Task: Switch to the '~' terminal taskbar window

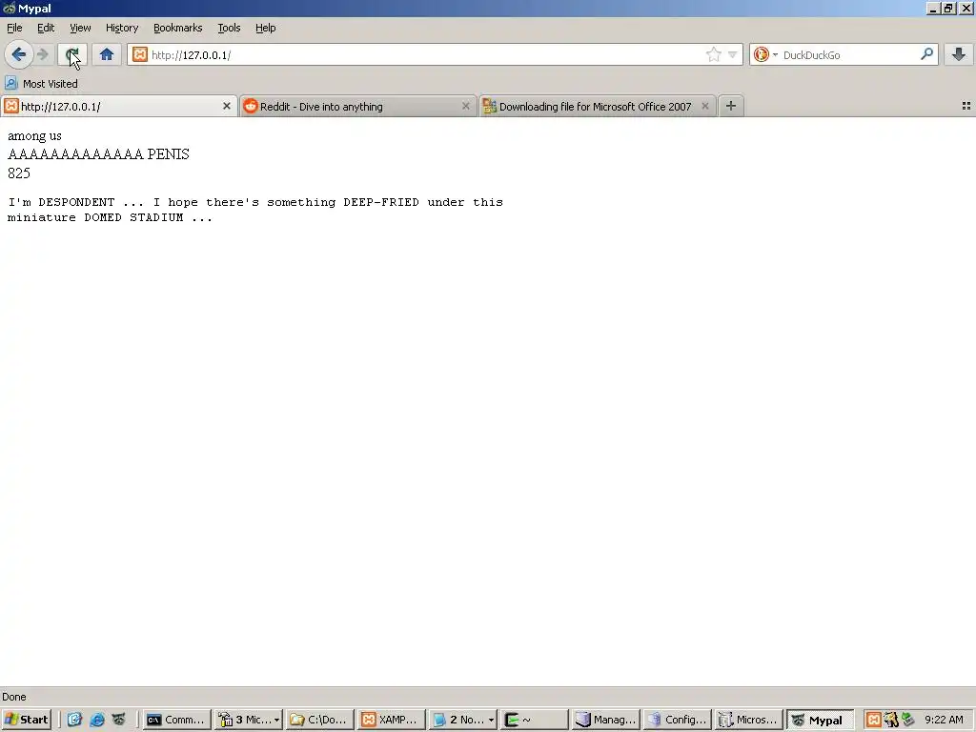Action: (534, 720)
